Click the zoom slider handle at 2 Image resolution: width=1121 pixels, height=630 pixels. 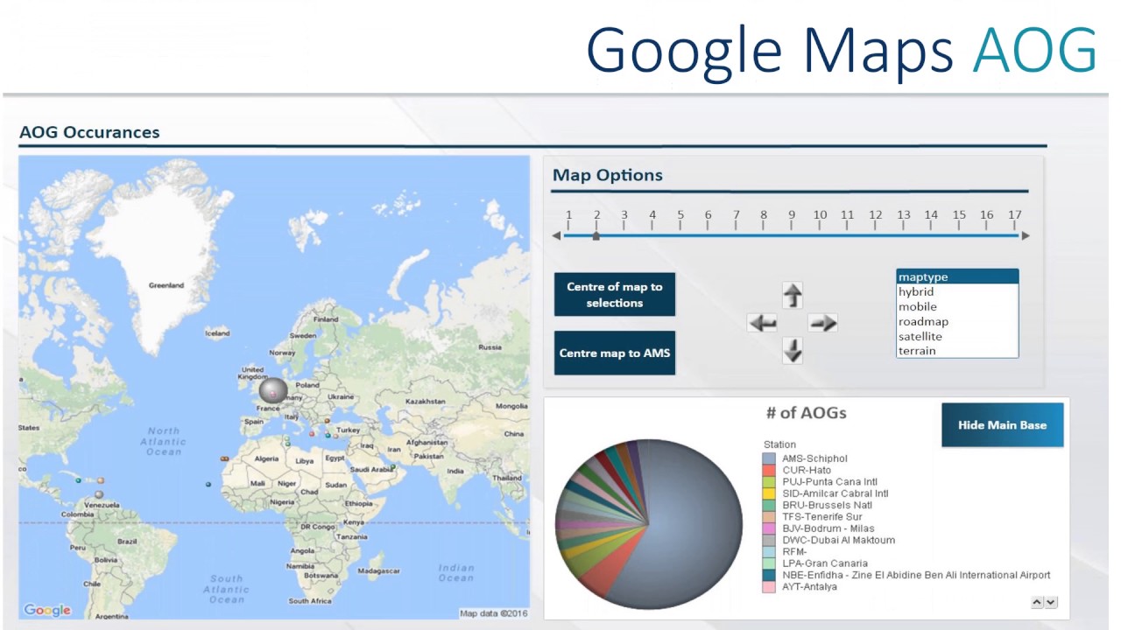click(596, 235)
